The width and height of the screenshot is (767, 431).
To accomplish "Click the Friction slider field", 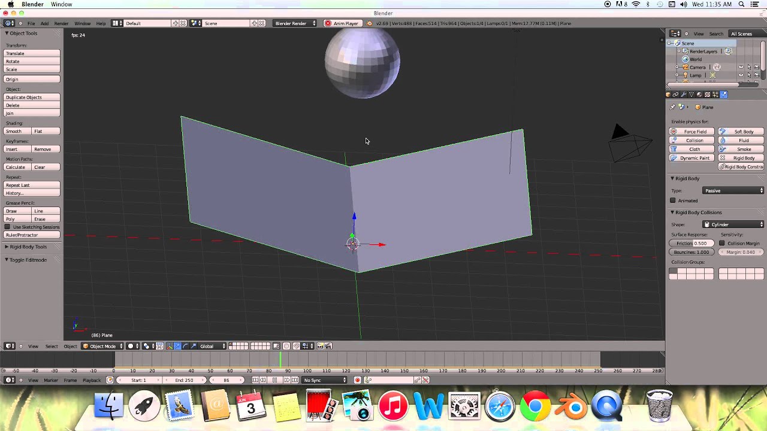I will click(x=691, y=244).
